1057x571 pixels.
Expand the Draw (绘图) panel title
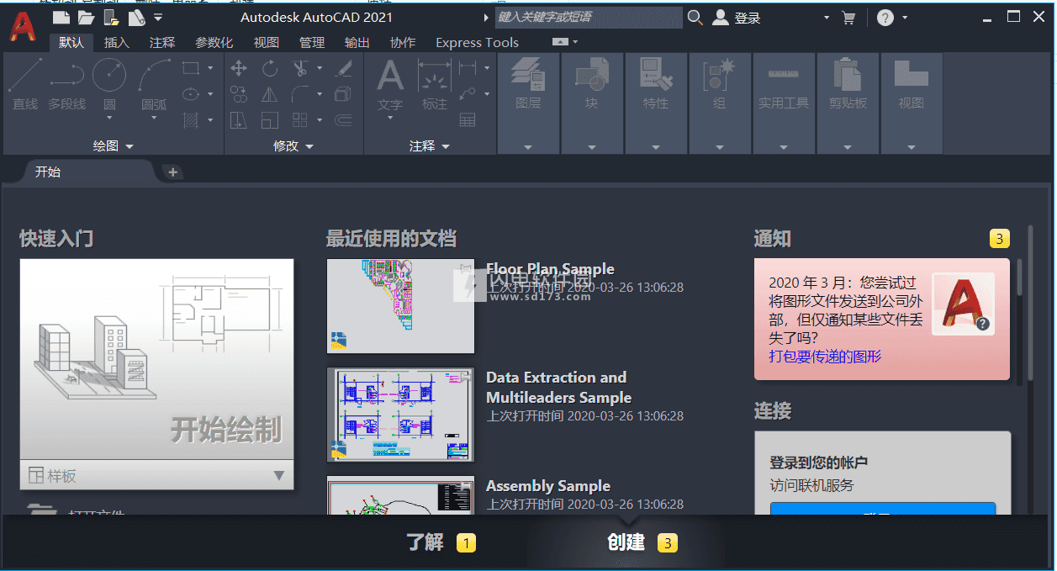[x=114, y=146]
